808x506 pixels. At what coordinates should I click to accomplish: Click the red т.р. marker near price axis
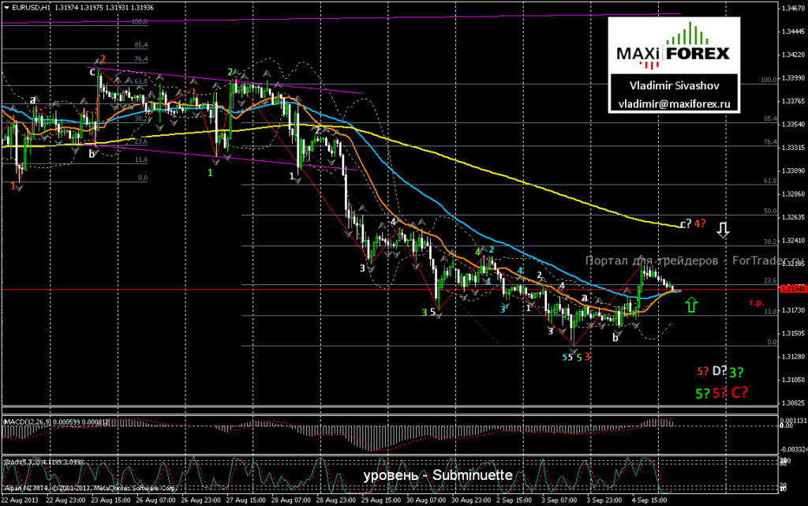tap(756, 303)
